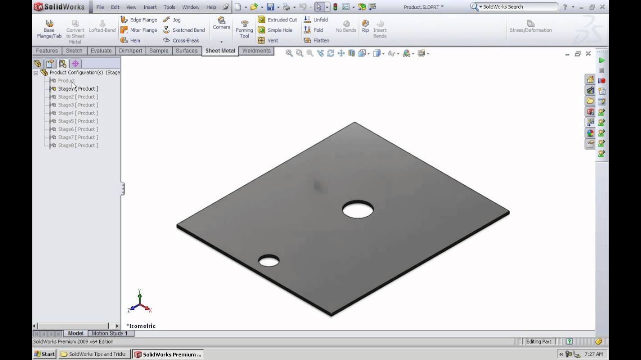Open the Forming Tool
The width and height of the screenshot is (641, 360).
244,30
